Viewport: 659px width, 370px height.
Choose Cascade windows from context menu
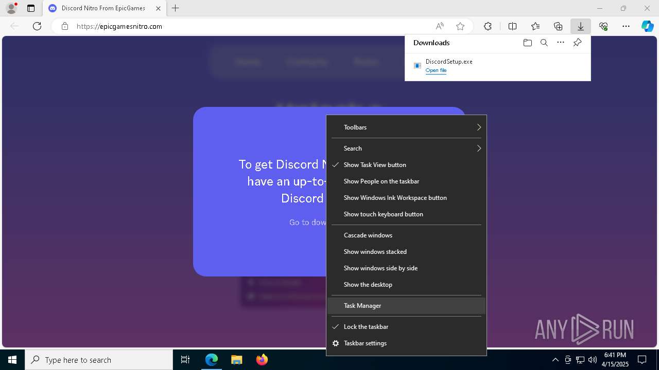(x=406, y=235)
